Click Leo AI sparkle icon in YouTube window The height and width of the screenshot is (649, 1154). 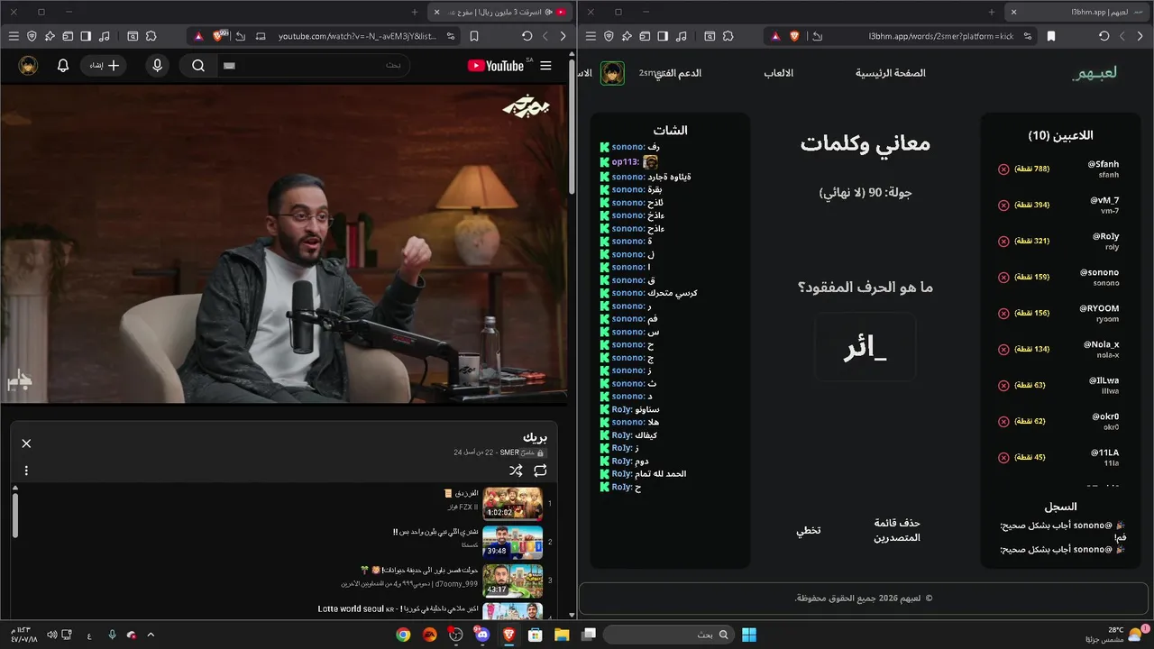50,36
